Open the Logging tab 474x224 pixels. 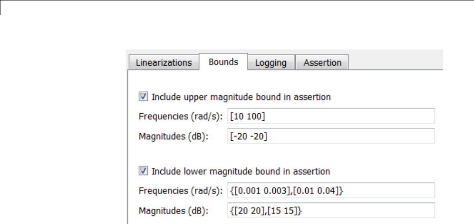[271, 63]
